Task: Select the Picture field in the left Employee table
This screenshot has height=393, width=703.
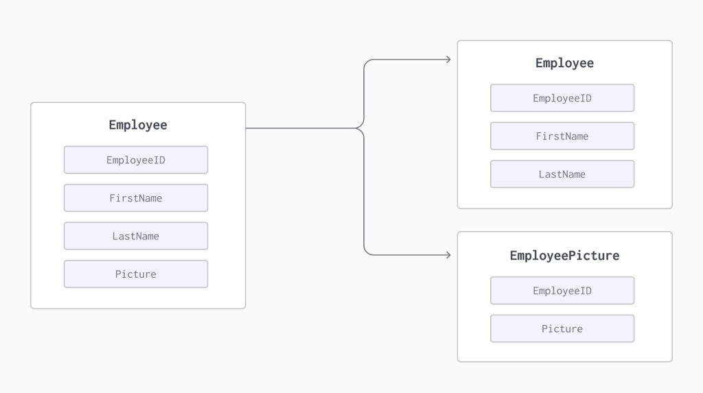Action: [x=136, y=274]
